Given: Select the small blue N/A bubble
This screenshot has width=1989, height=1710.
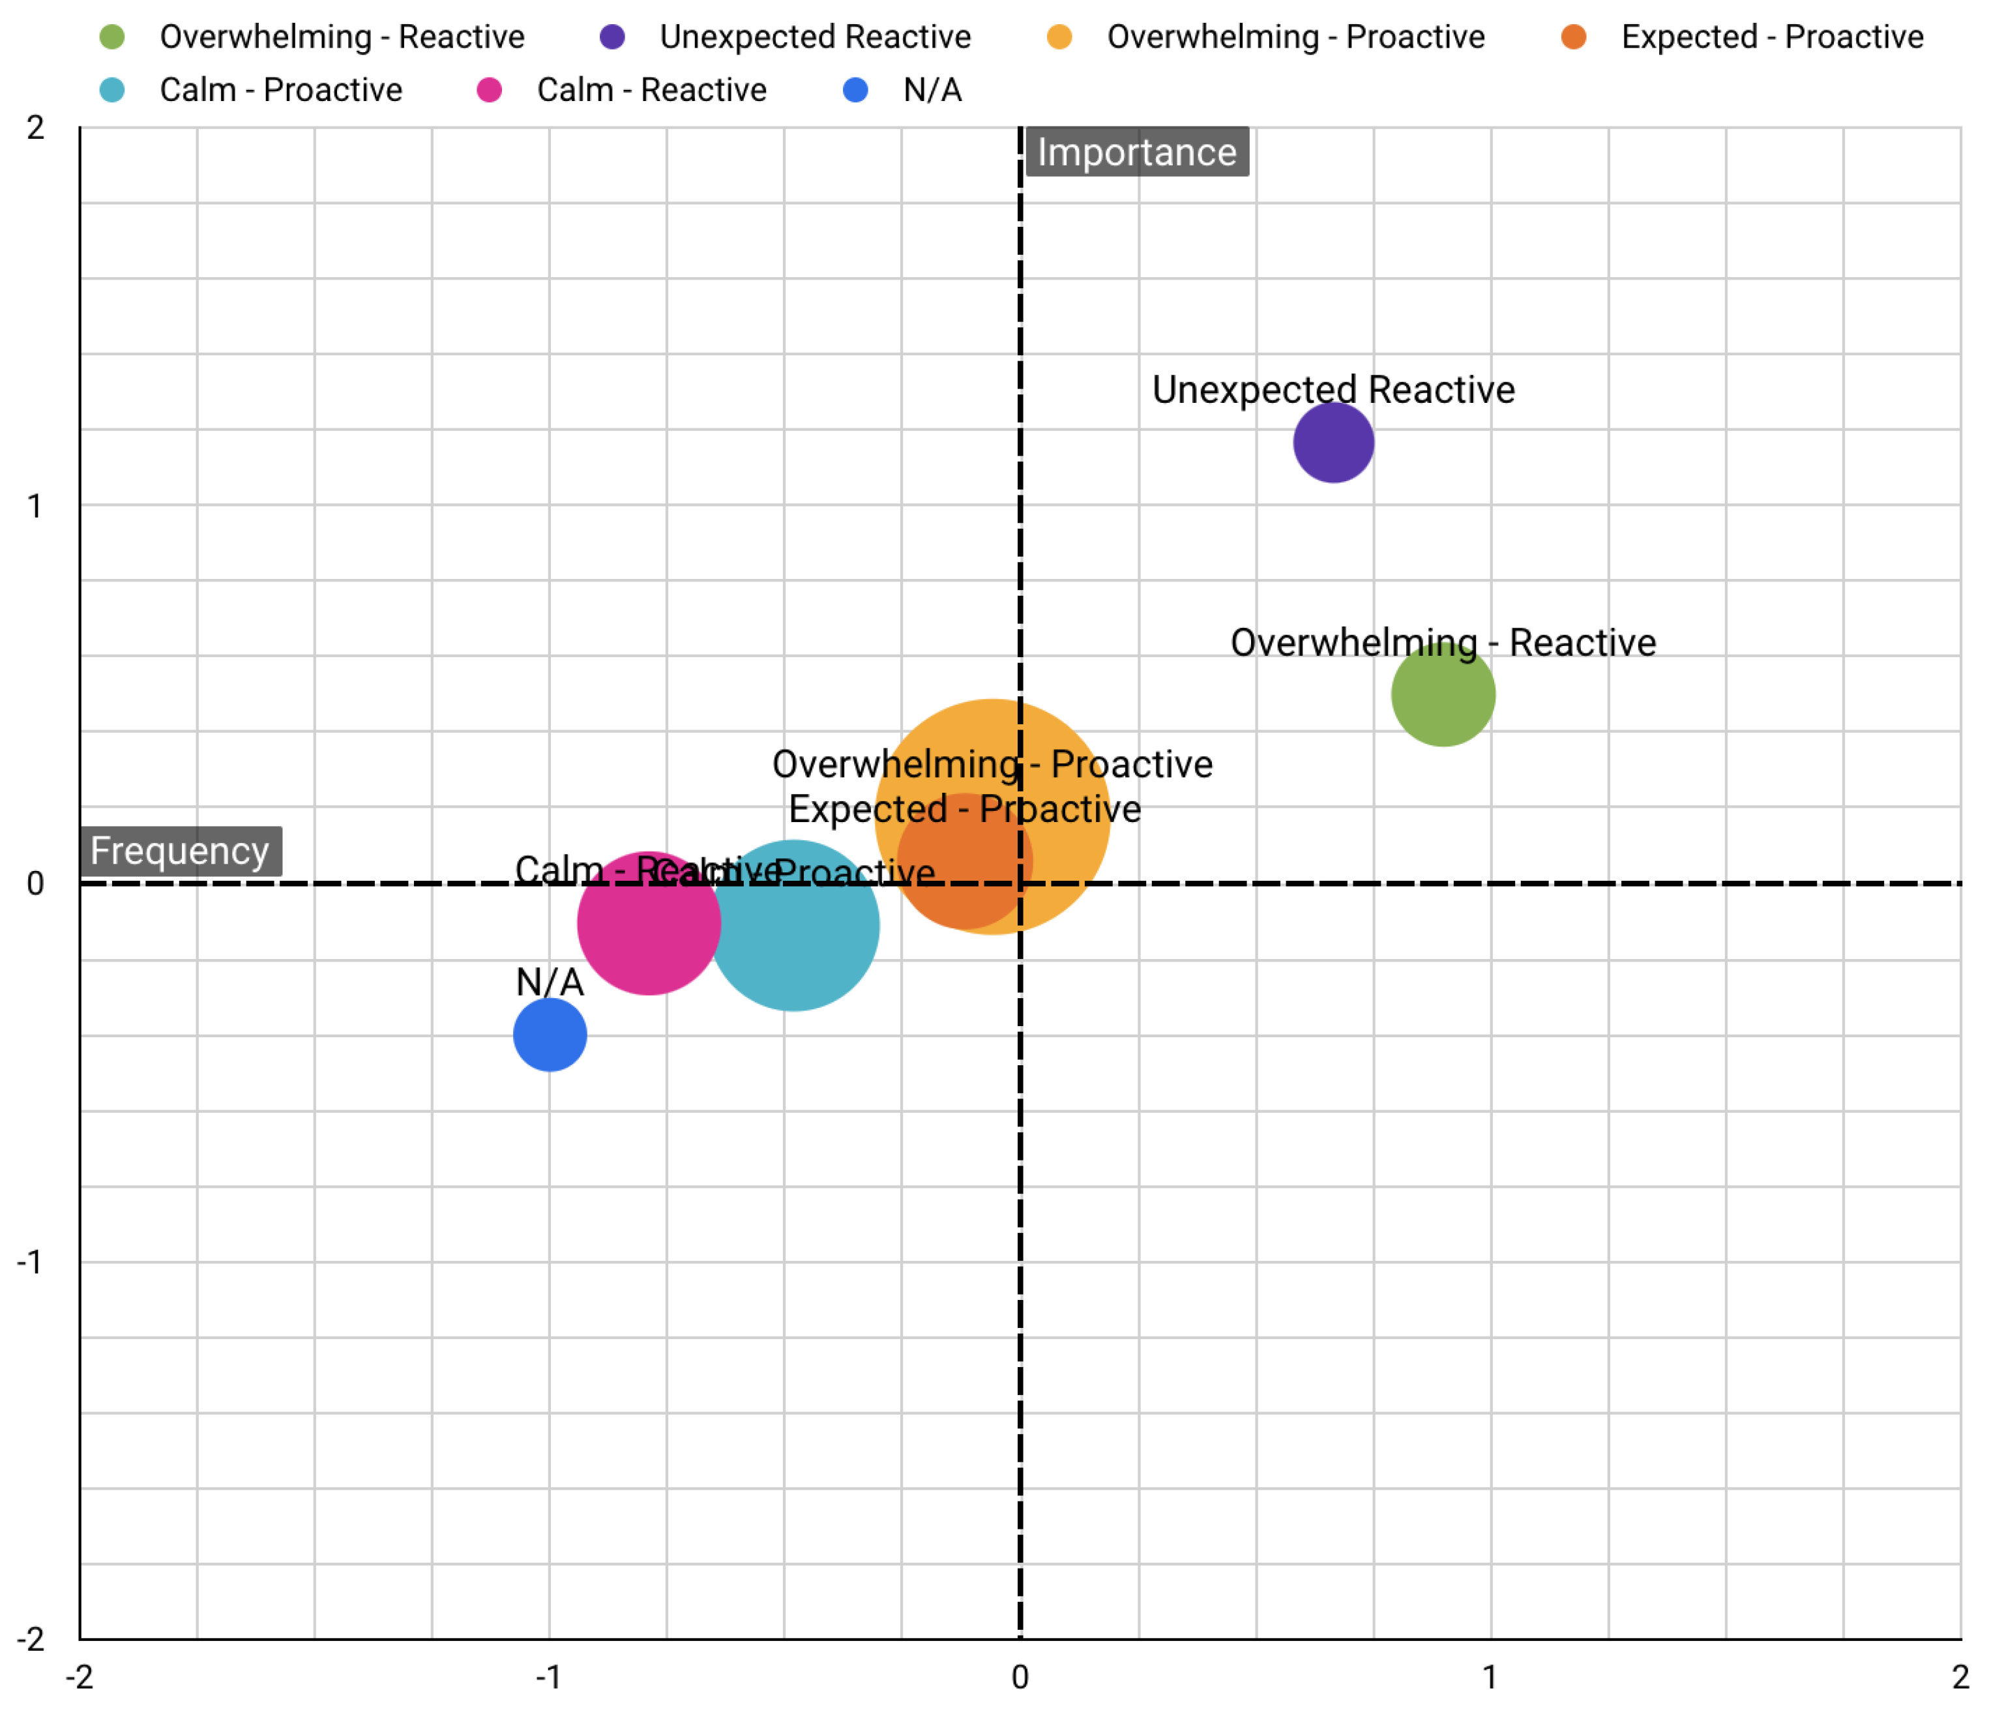Looking at the screenshot, I should 550,1035.
